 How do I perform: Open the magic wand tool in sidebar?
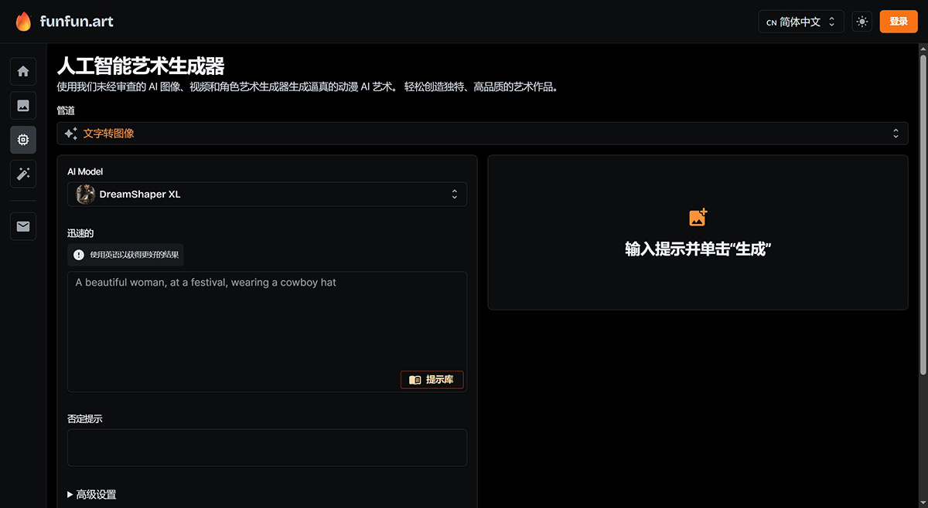[23, 174]
